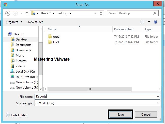Click the Videos folder icon
The image size is (165, 124).
pos(12,66)
